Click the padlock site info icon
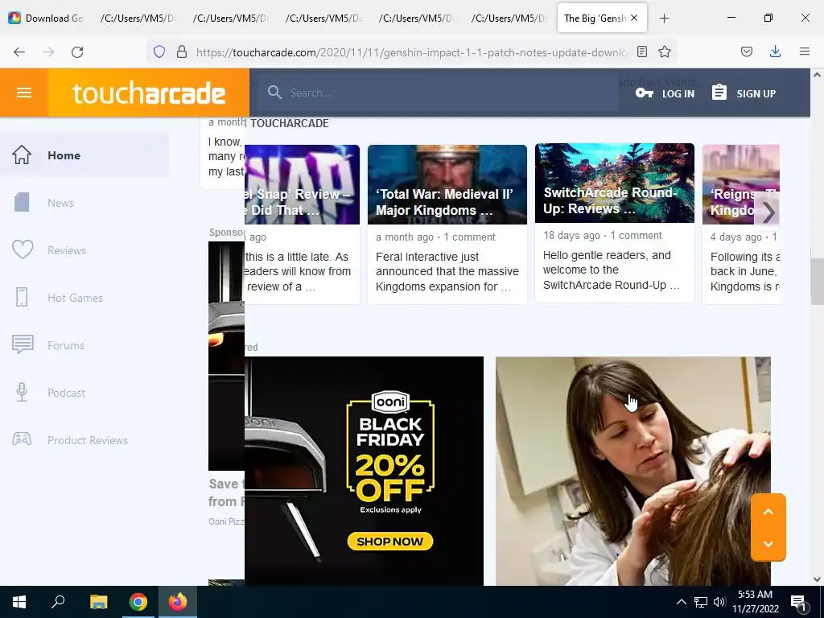This screenshot has height=618, width=824. point(182,51)
